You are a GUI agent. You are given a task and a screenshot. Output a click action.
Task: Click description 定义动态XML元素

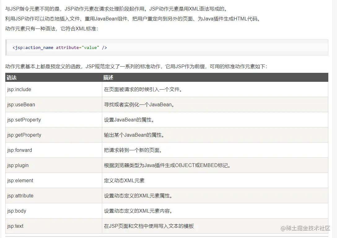click(124, 181)
